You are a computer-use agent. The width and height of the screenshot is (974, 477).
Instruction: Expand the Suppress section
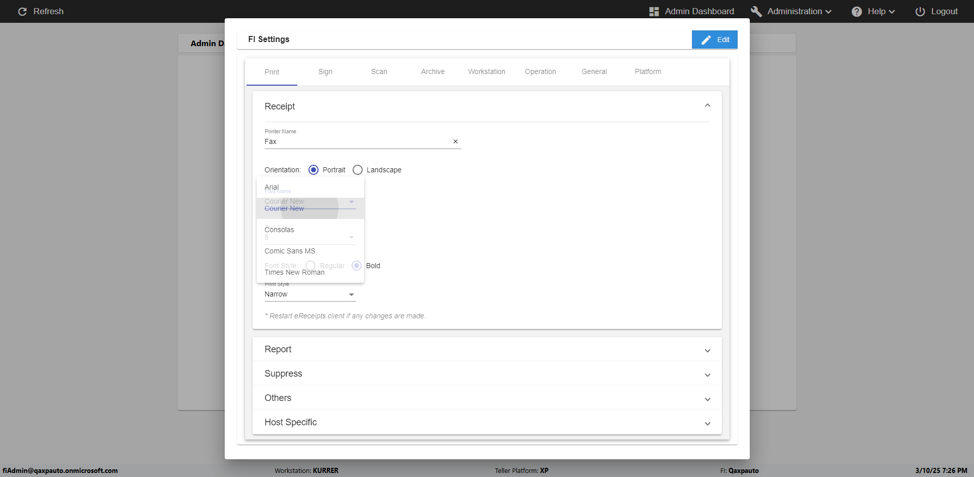point(707,375)
